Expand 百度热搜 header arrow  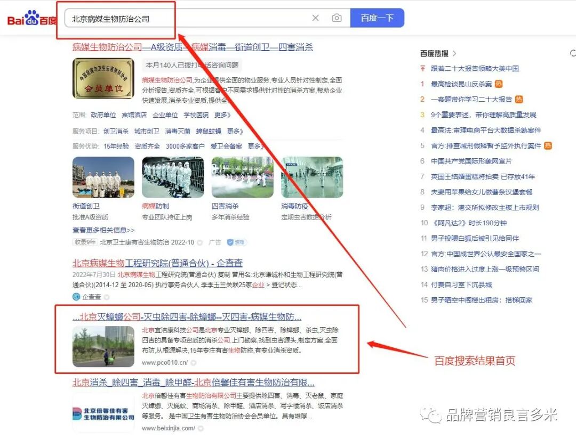454,53
